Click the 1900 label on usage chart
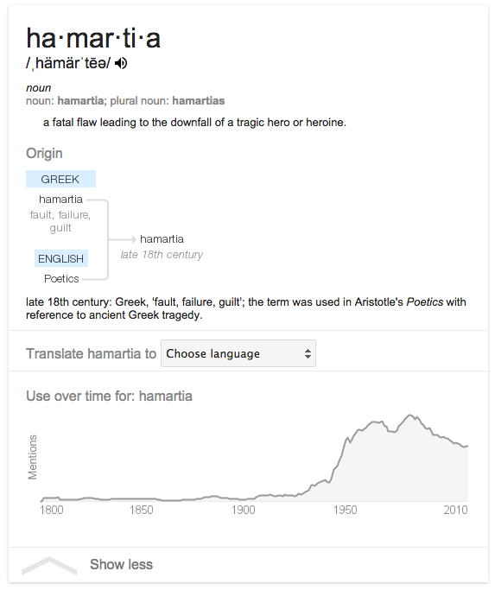 (243, 510)
